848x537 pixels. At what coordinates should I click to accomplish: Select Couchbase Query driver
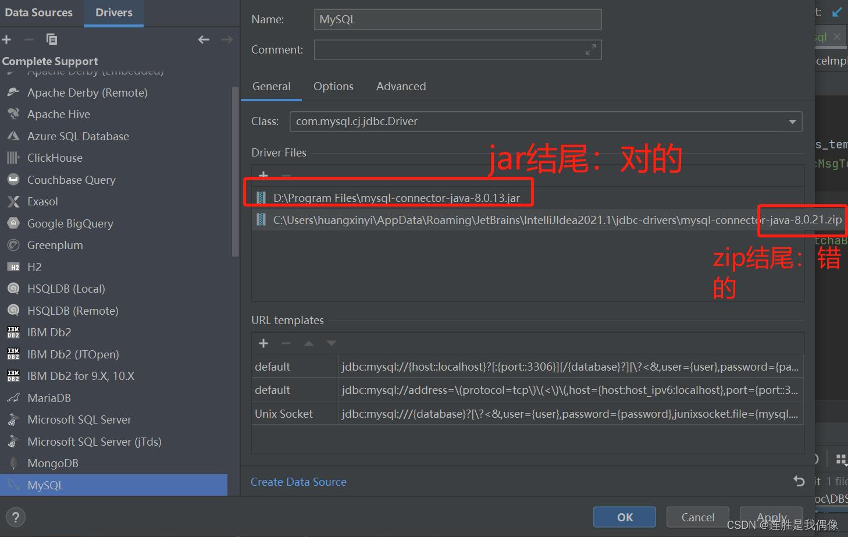(x=114, y=180)
